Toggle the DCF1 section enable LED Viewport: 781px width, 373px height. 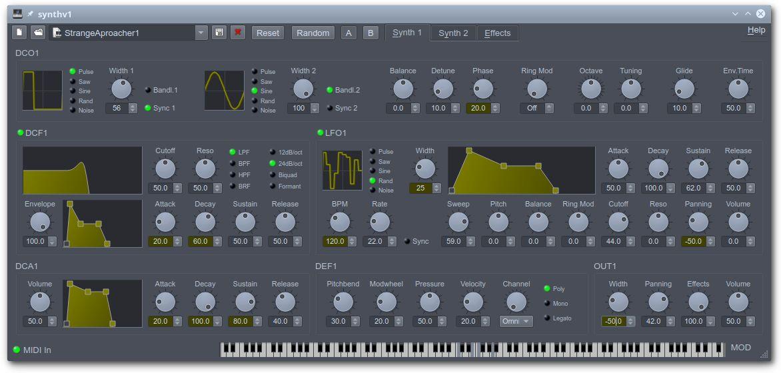click(21, 133)
